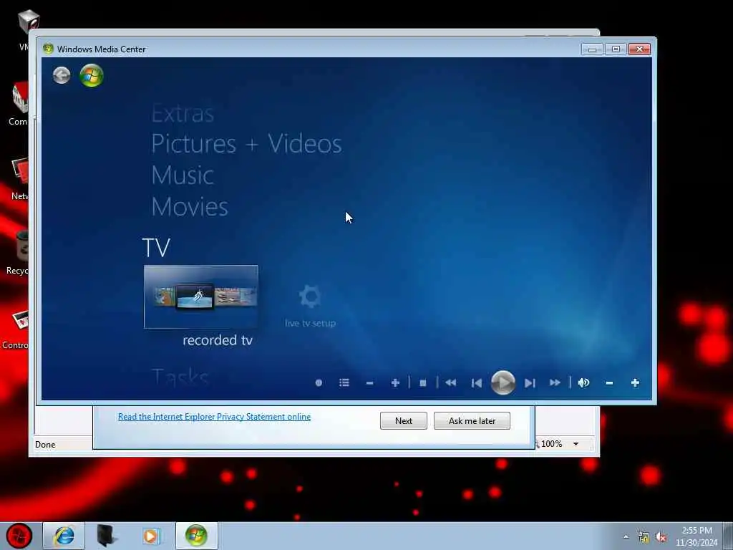
Task: Select the Extras menu category
Action: point(183,114)
